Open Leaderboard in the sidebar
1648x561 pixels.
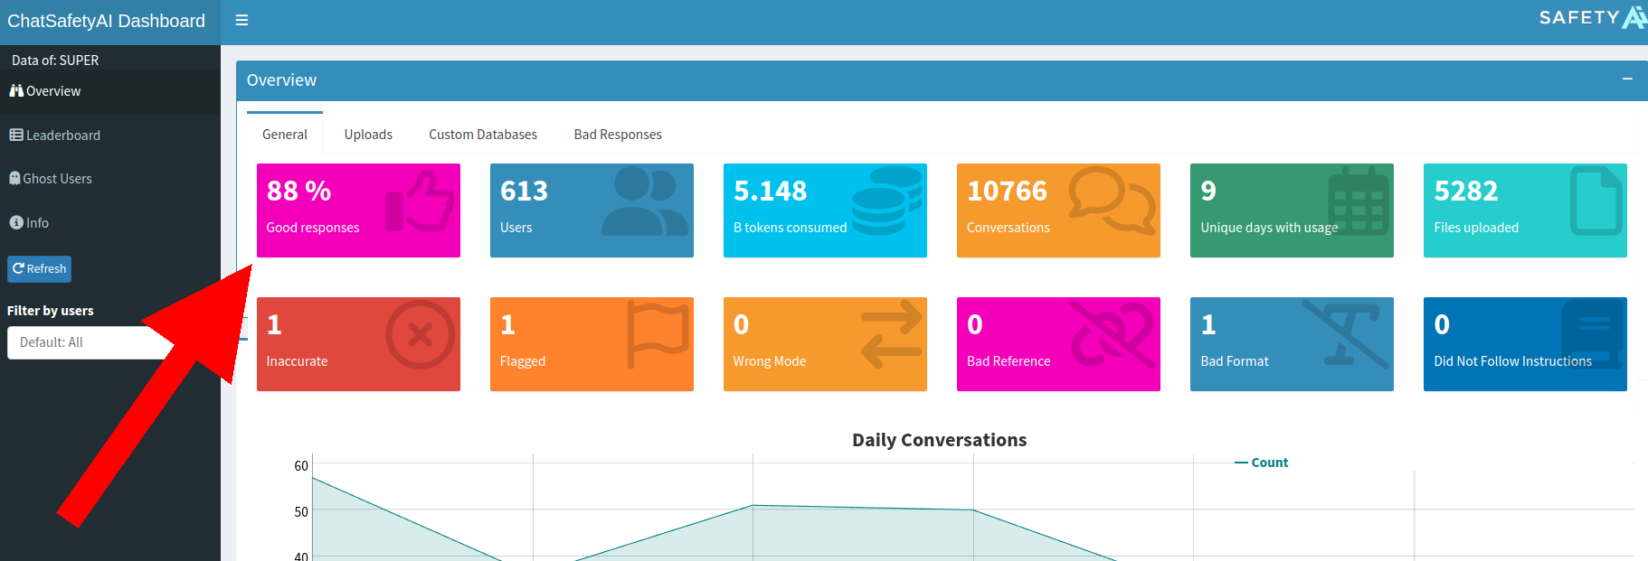pos(110,135)
